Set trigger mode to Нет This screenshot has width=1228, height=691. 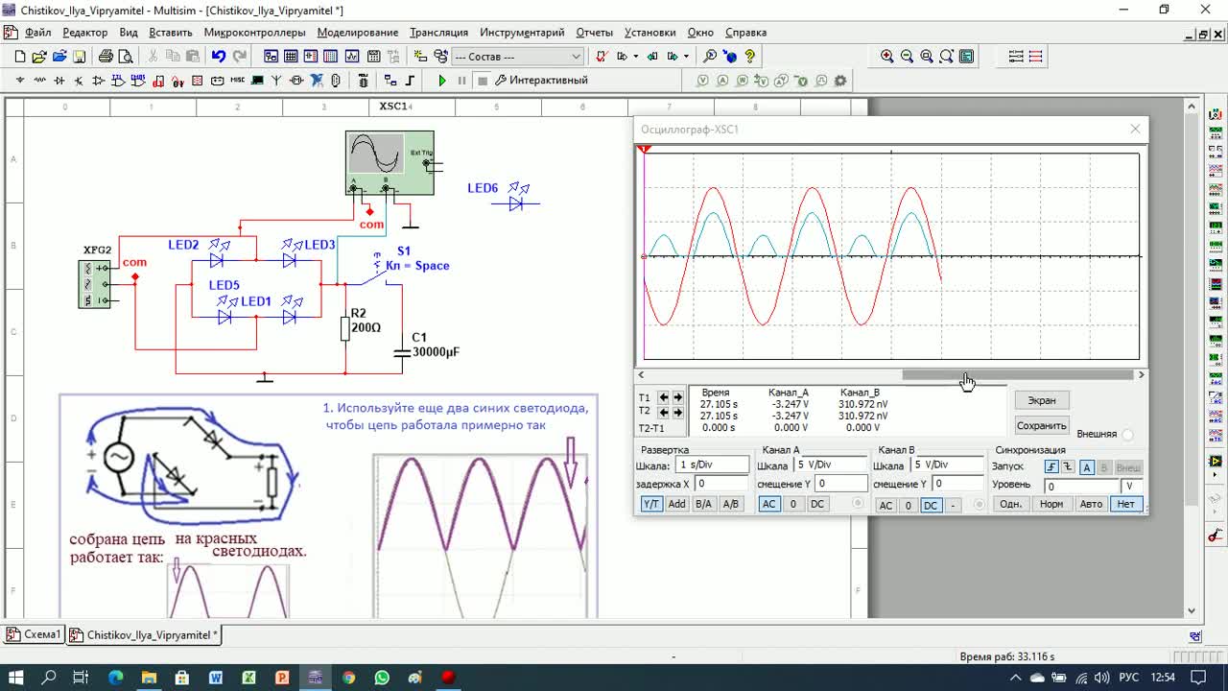coord(1126,504)
